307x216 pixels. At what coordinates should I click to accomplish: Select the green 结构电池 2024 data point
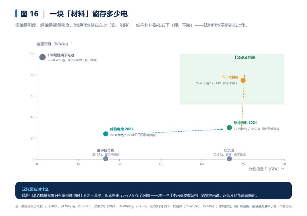pos(229,128)
